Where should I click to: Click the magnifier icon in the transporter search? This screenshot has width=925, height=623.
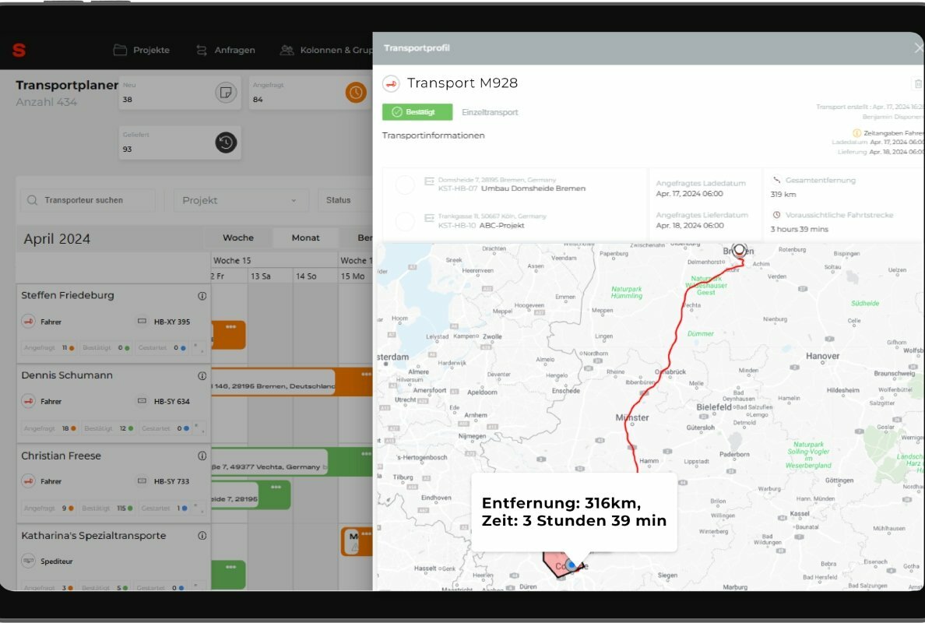click(33, 200)
